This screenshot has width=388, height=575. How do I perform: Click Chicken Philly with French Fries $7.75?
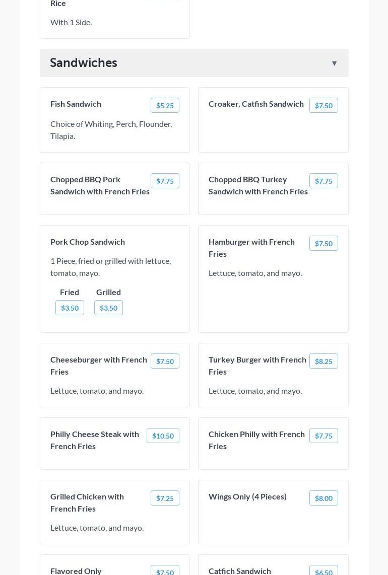point(324,436)
